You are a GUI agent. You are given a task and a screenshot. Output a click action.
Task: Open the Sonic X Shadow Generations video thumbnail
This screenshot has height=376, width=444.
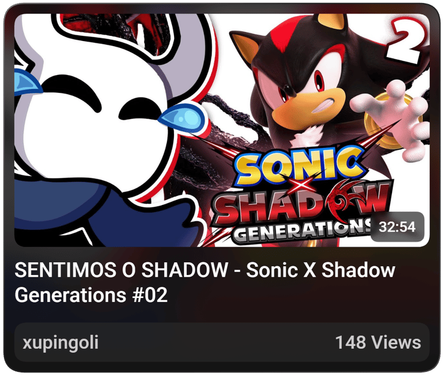point(222,130)
